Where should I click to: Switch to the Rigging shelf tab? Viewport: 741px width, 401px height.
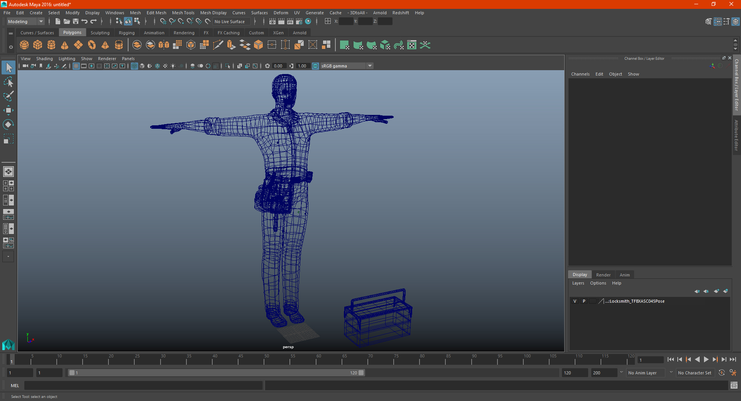(x=127, y=33)
